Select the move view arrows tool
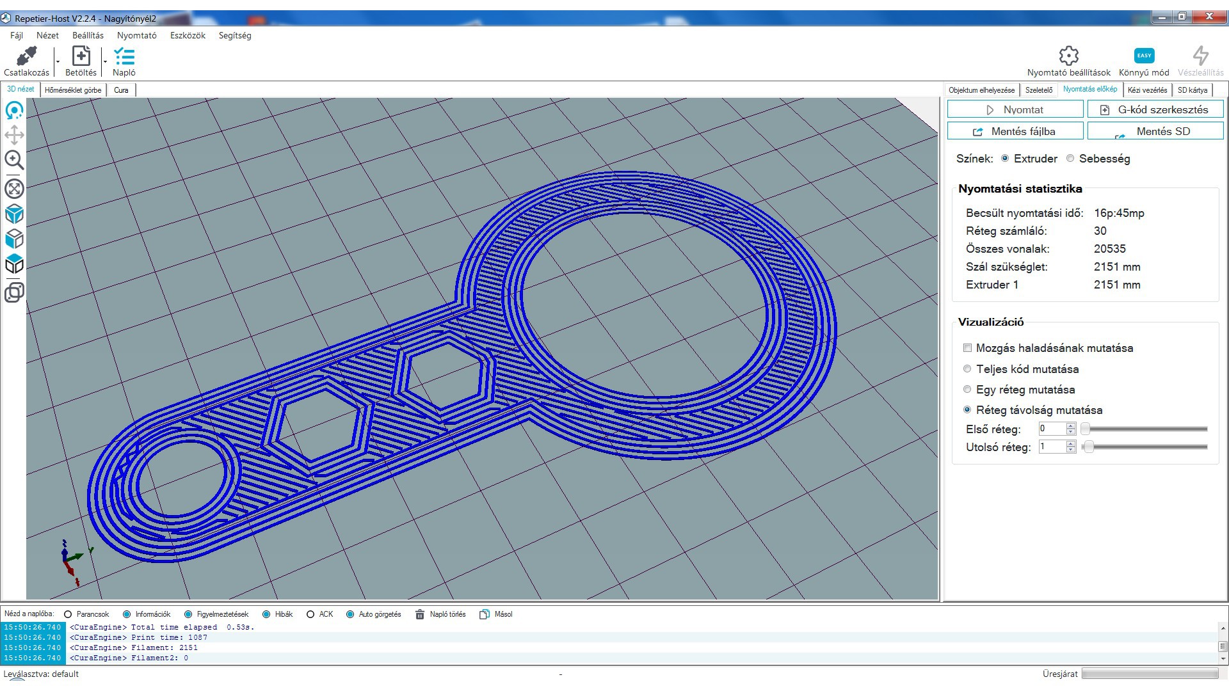Viewport: 1229px width, 691px height. [x=14, y=135]
